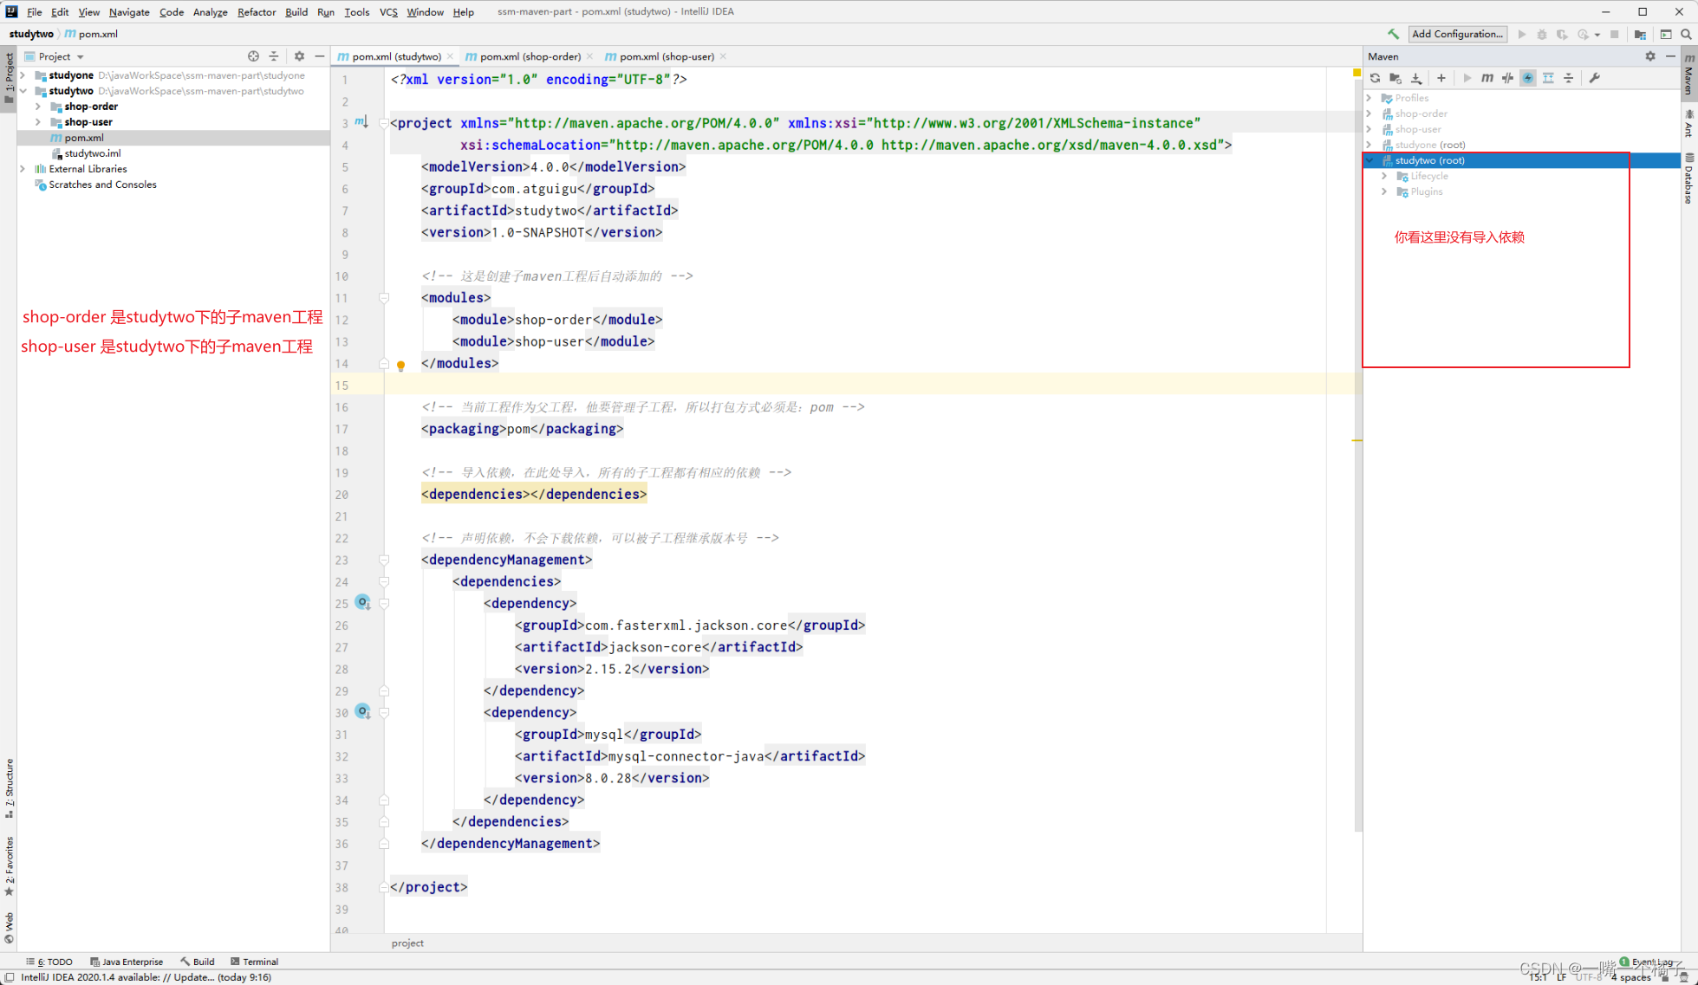
Task: Locate current file in Project panel
Action: 253,56
